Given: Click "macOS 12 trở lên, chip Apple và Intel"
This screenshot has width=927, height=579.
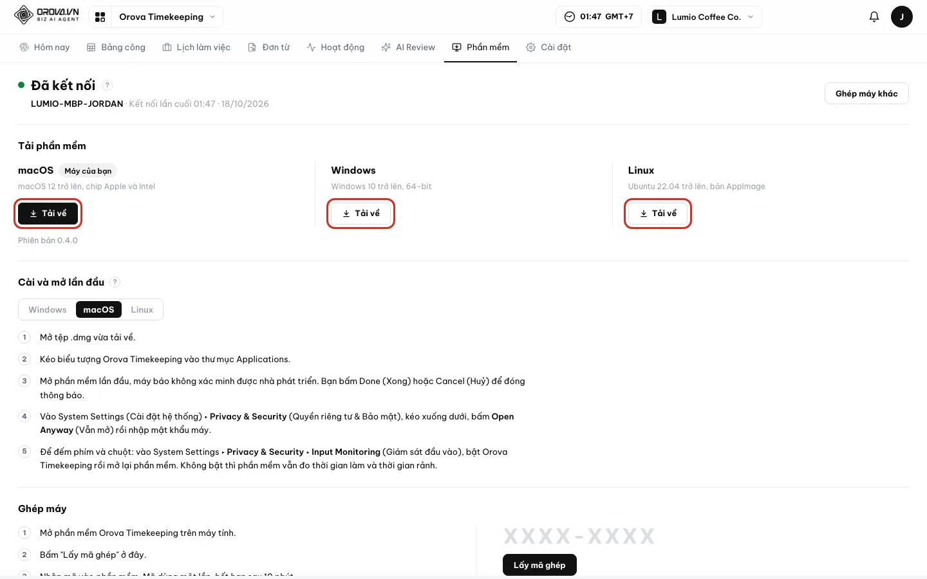Looking at the screenshot, I should pos(86,187).
